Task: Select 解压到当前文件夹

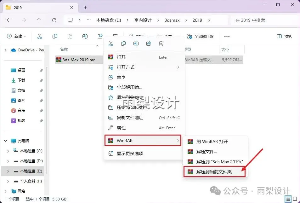Action: click(x=214, y=171)
